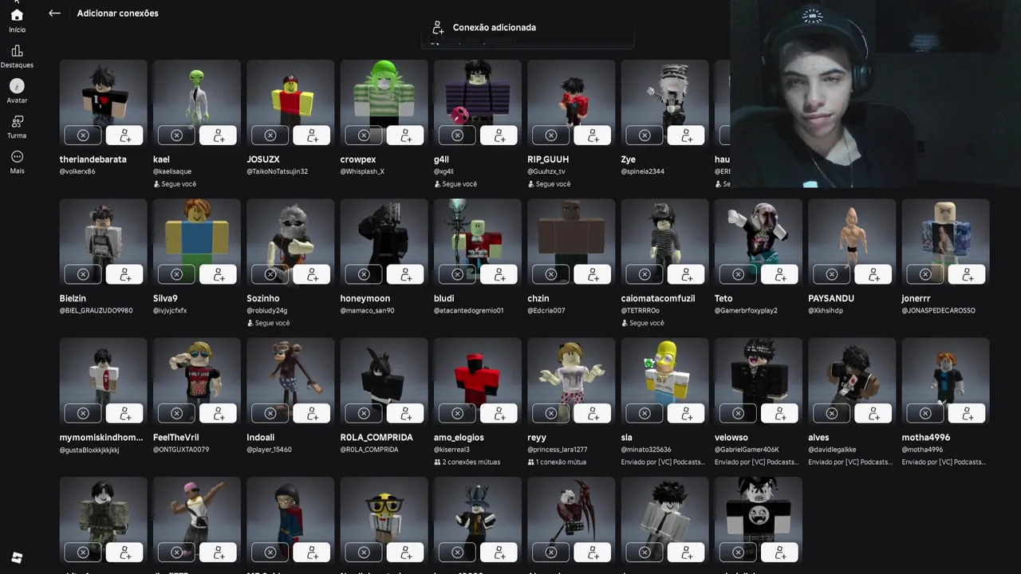Viewport: 1021px width, 574px height.
Task: Add FeelTheVril as a connection
Action: (219, 414)
